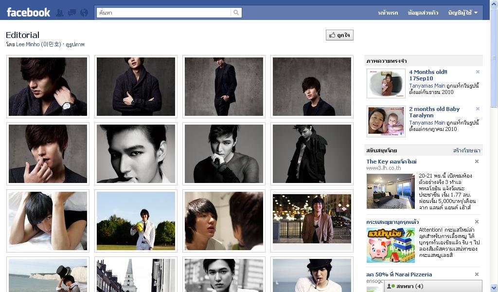The image size is (498, 292).
Task: Click the vertical scrollbar thumb
Action: [494, 57]
